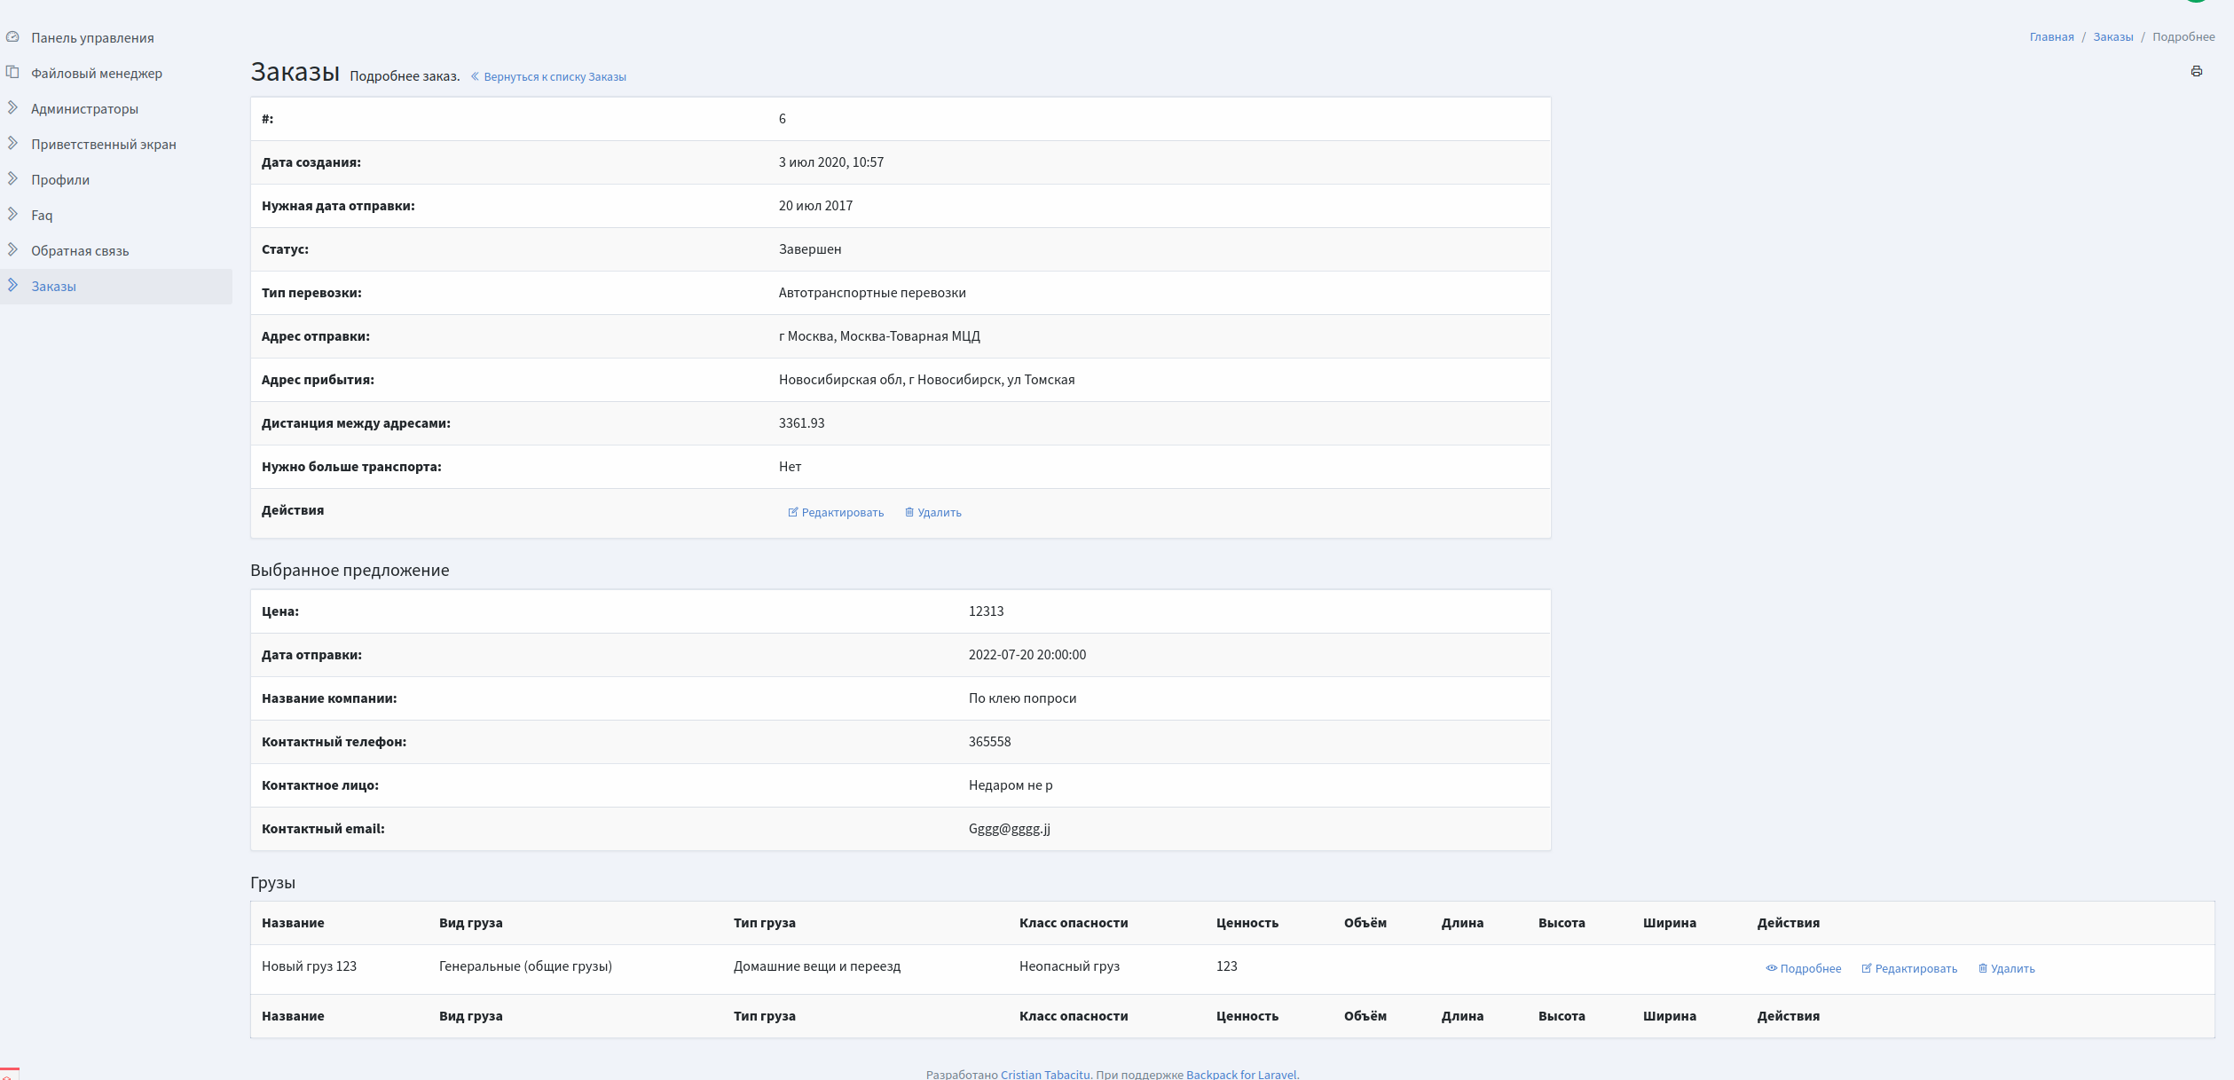Expand the Профили sidebar chevron
Image resolution: width=2234 pixels, height=1080 pixels.
point(12,179)
